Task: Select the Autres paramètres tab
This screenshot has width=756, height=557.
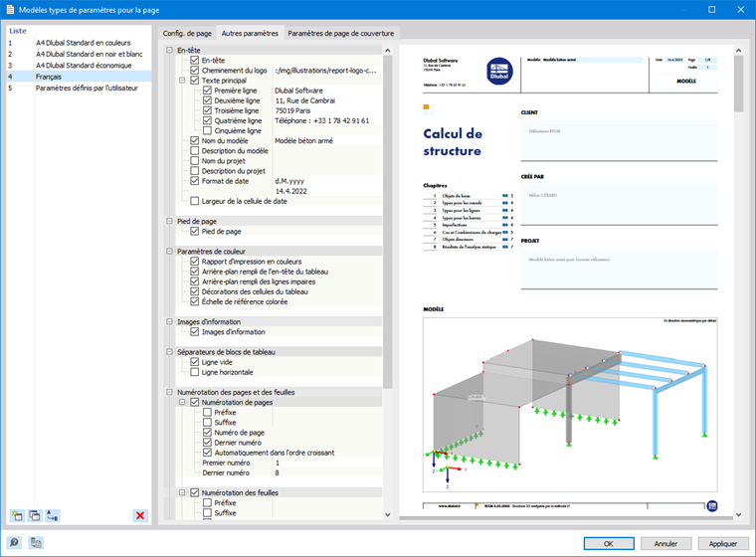Action: pos(250,33)
